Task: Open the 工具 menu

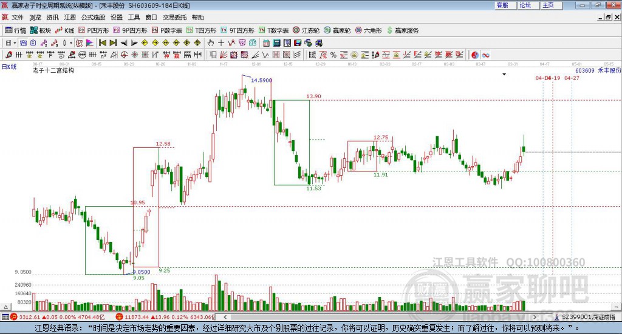Action: (134, 18)
